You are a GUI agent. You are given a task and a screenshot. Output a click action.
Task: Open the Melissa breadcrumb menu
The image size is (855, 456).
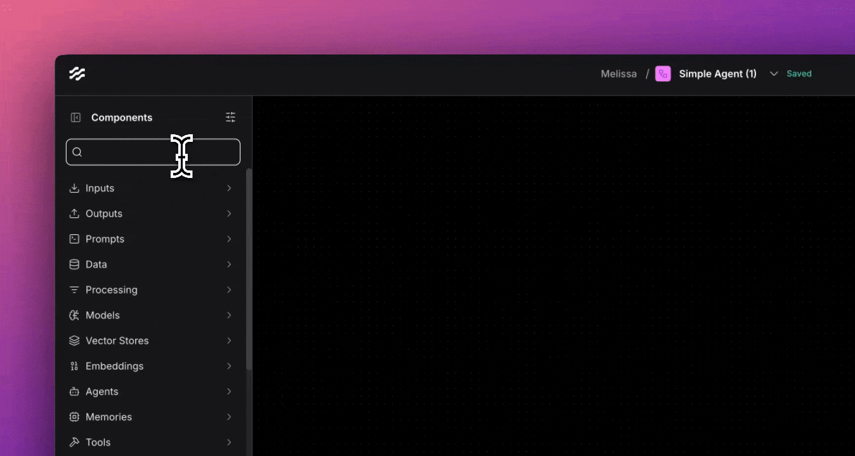(x=618, y=73)
